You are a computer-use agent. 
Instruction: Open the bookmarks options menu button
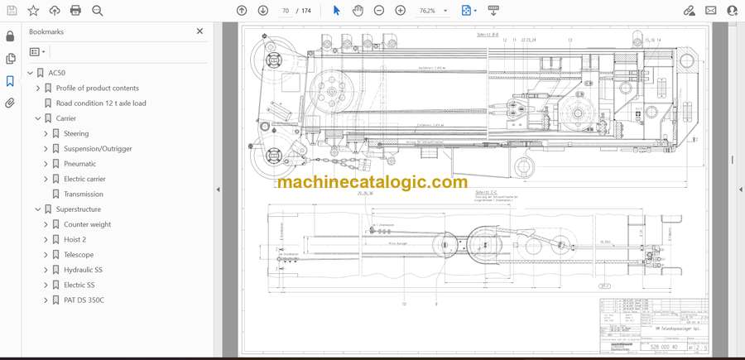tap(37, 51)
